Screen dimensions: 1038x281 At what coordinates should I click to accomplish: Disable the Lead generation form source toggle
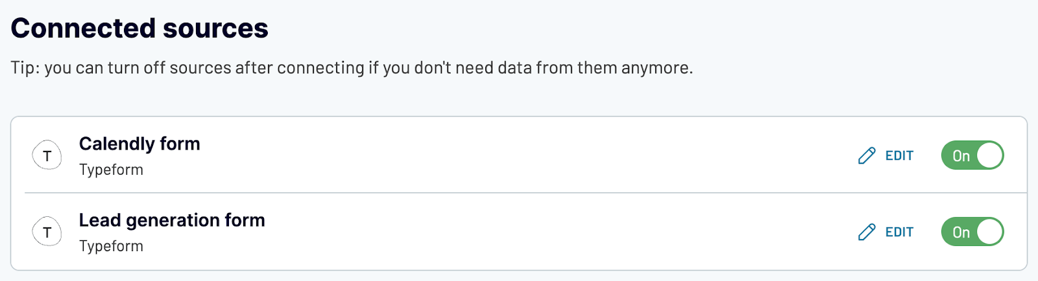pos(972,232)
